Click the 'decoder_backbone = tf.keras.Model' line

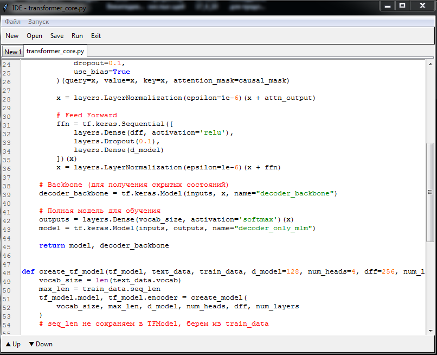click(x=188, y=193)
